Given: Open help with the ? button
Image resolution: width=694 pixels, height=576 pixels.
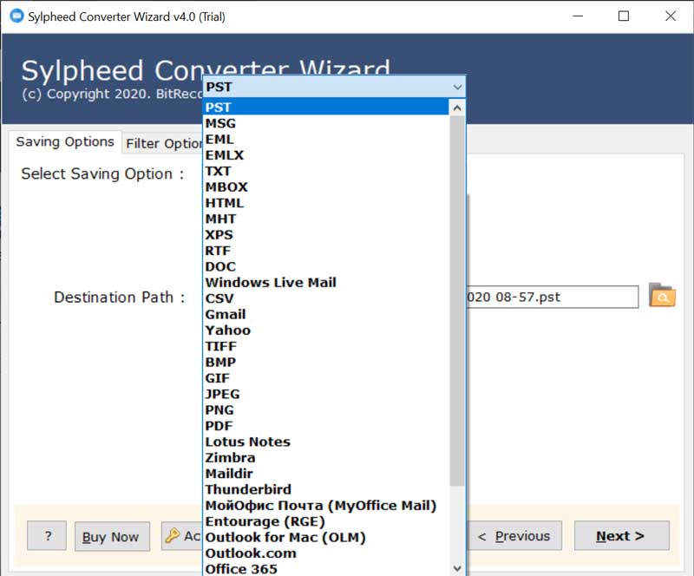Looking at the screenshot, I should point(47,536).
